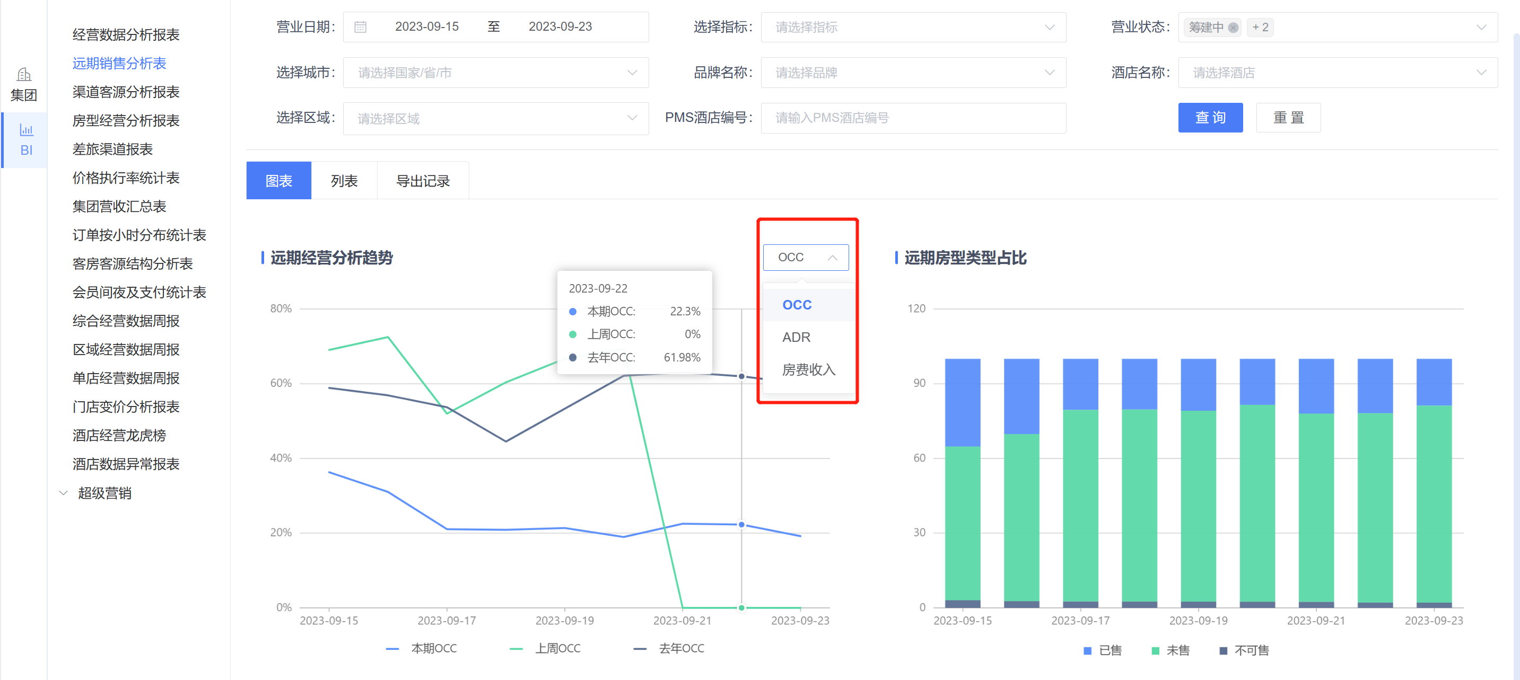Screen dimensions: 1520x680
Task: Open 综合经营数据周报 report
Action: point(126,321)
